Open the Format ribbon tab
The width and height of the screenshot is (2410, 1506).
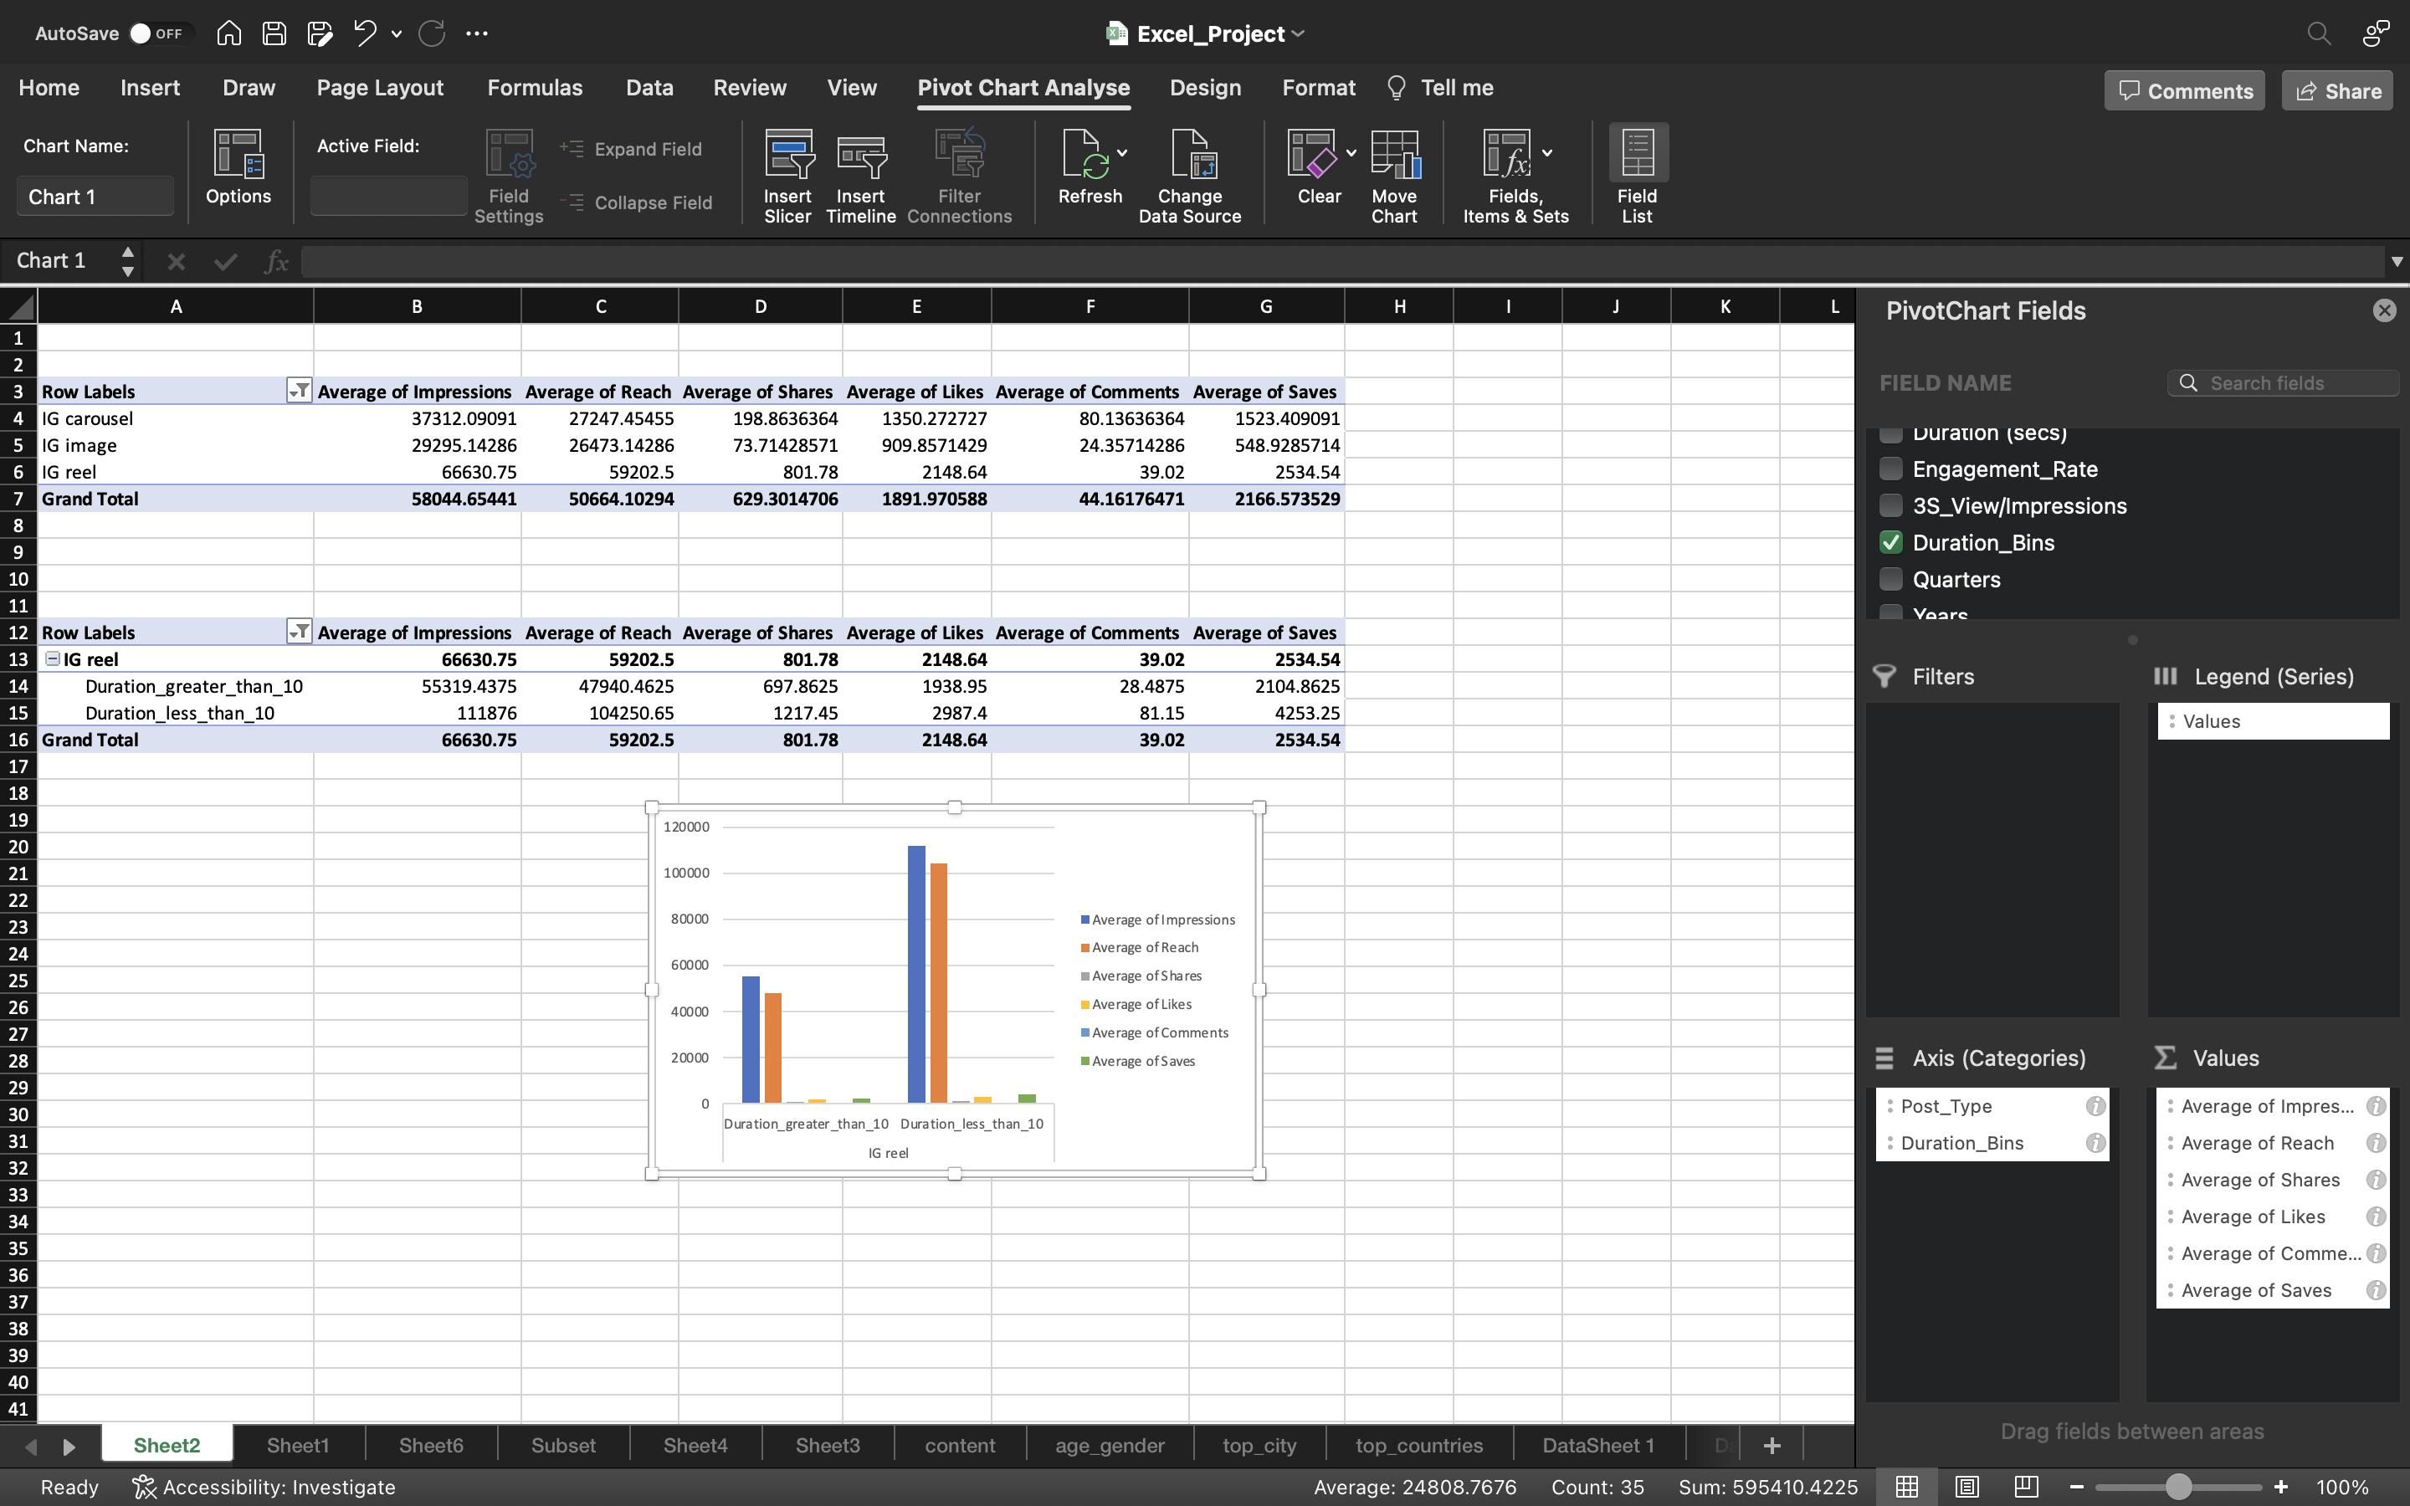pos(1319,88)
